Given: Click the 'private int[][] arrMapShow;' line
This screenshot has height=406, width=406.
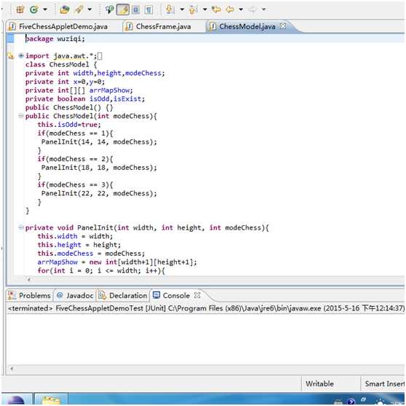Looking at the screenshot, I should (x=79, y=90).
